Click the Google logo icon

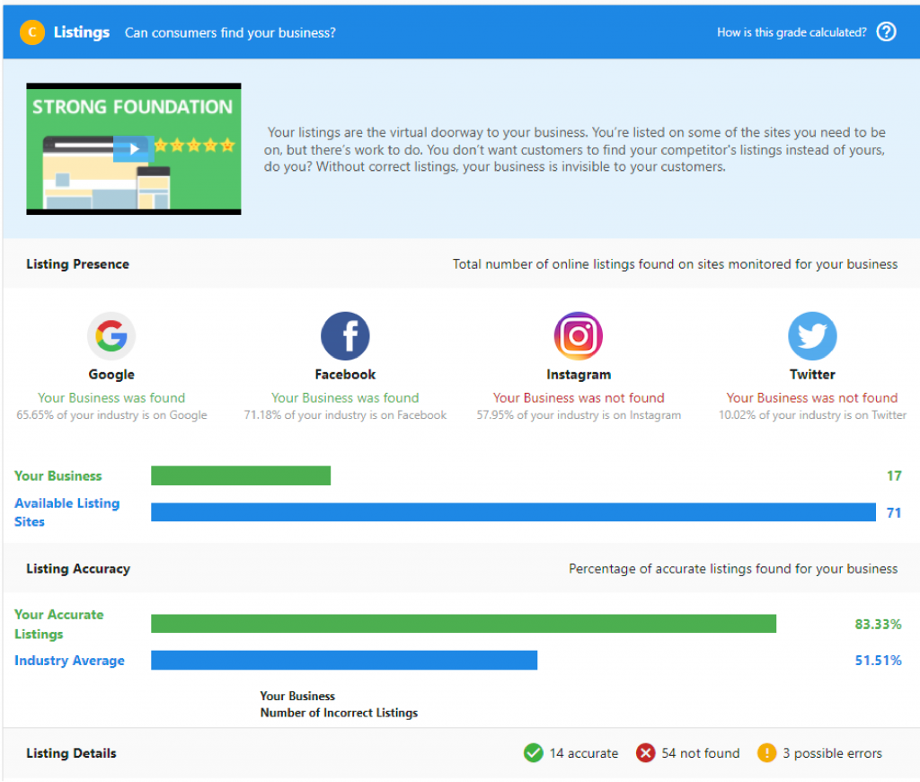(x=111, y=336)
